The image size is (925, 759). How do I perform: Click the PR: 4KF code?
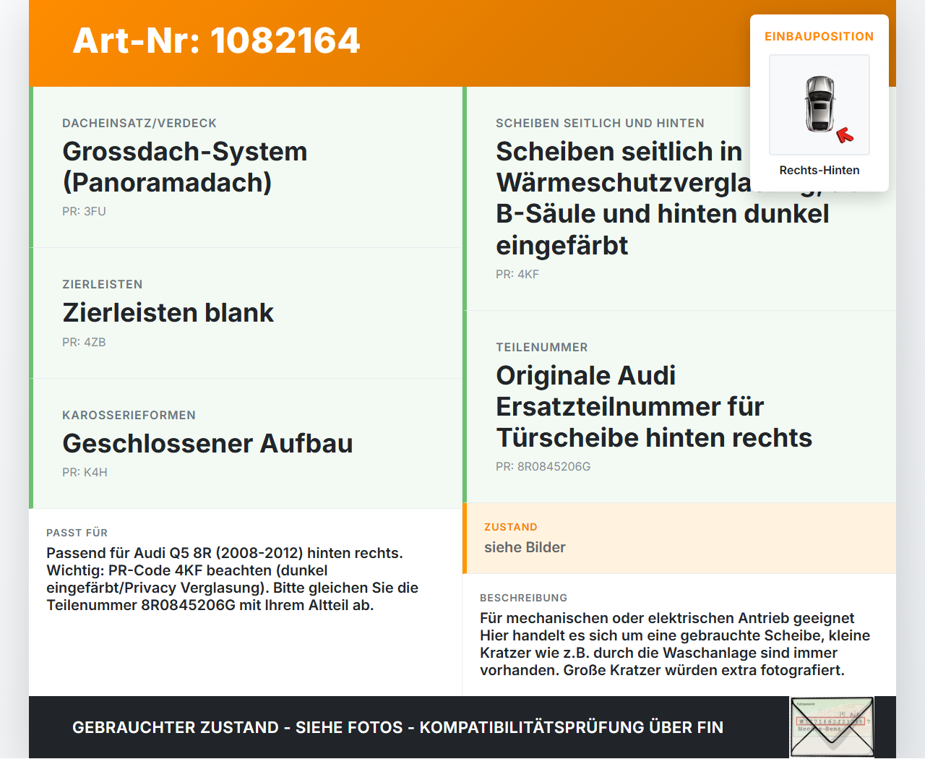517,274
